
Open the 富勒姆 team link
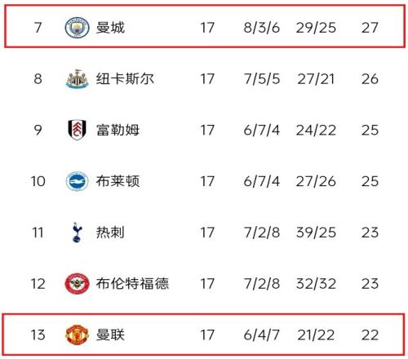[118, 130]
